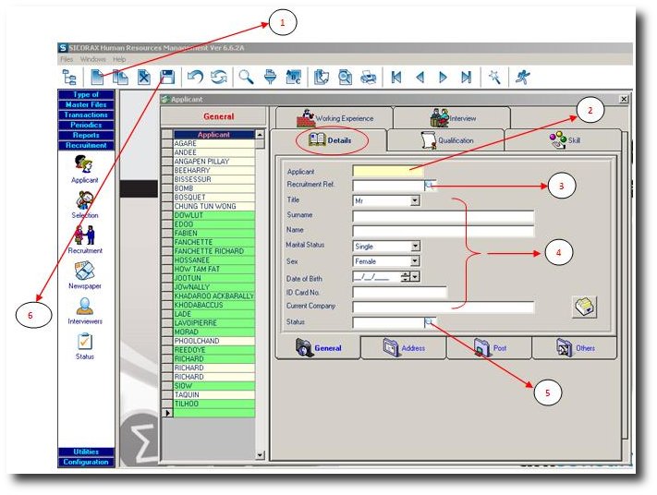
Task: Expand the Title dropdown showing Mr
Action: (415, 199)
